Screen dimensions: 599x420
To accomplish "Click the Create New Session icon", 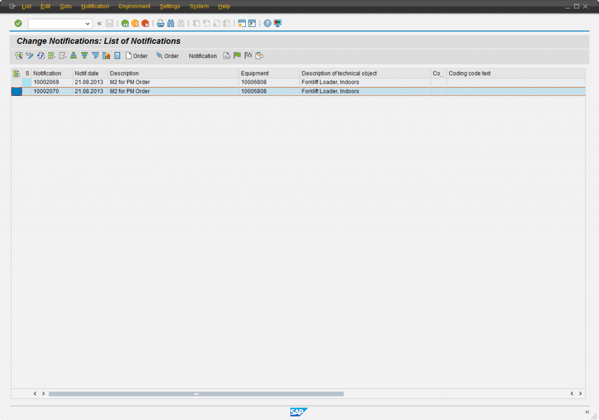I will pos(242,23).
